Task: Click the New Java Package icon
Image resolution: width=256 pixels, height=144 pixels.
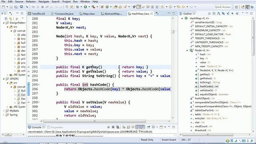Action: [102, 7]
